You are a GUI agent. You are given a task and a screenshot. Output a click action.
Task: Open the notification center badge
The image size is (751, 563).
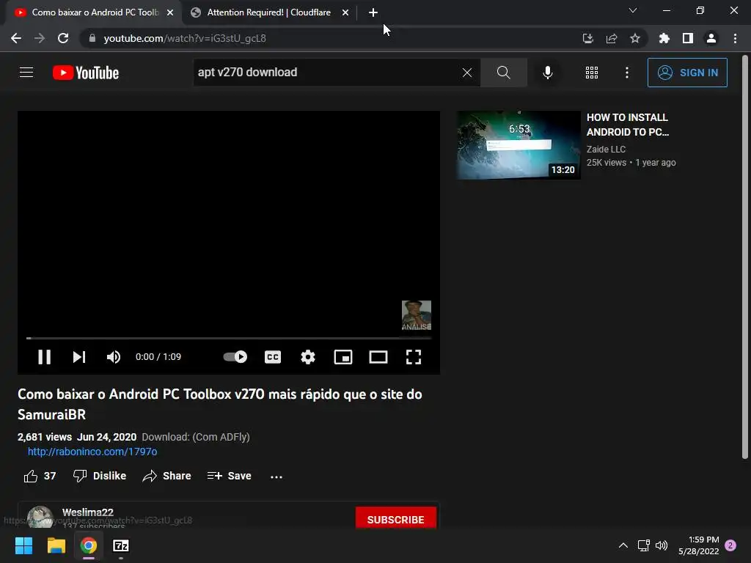(730, 545)
